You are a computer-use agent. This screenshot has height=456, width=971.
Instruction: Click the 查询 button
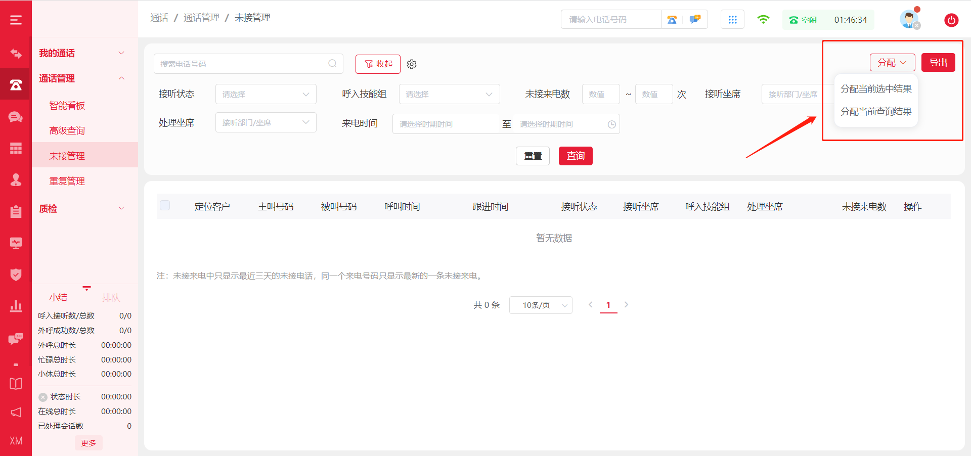click(x=576, y=156)
